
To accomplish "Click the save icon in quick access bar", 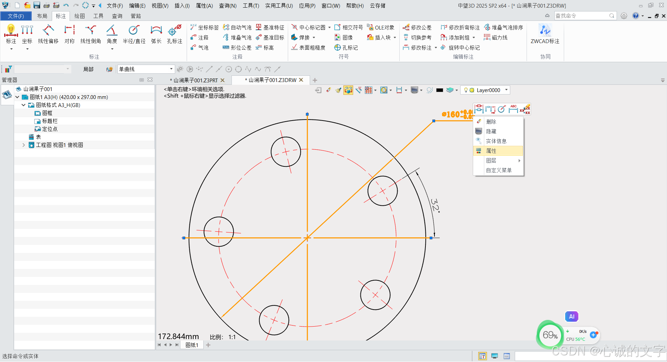I will coord(37,6).
